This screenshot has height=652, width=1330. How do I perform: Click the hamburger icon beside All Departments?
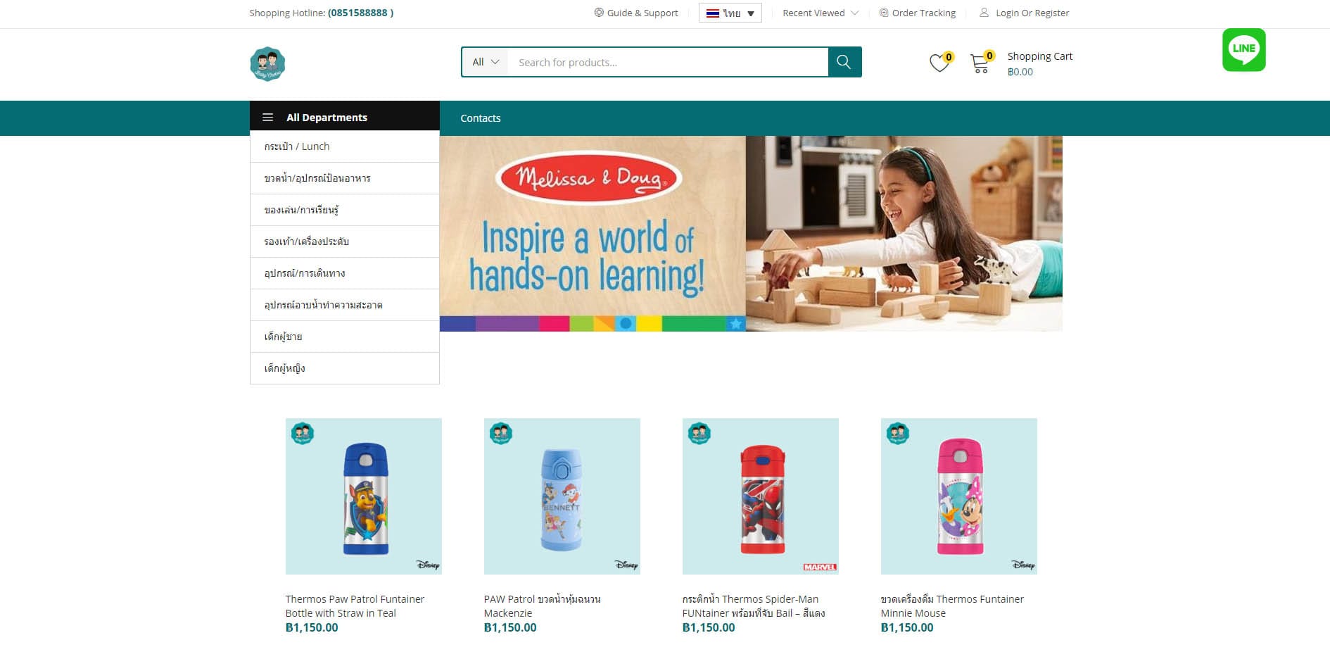[267, 118]
